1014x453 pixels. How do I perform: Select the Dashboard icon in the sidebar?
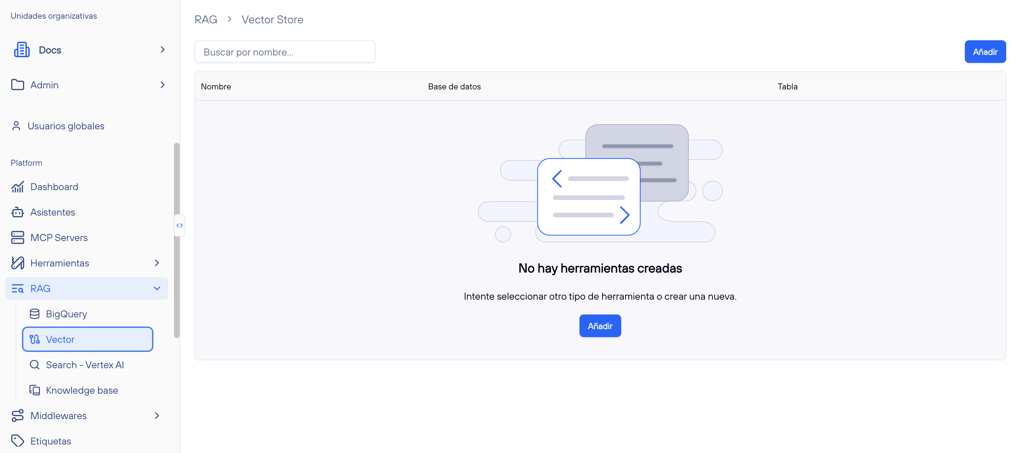click(x=18, y=187)
